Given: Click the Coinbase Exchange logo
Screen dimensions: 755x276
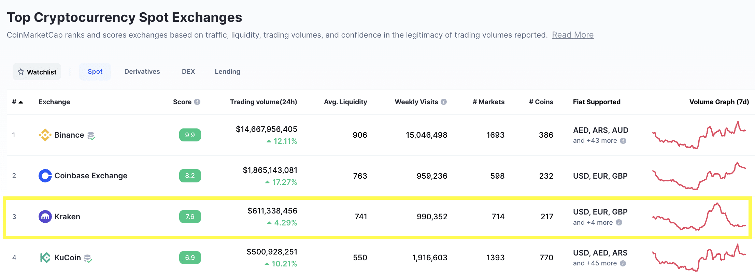Looking at the screenshot, I should 45,176.
